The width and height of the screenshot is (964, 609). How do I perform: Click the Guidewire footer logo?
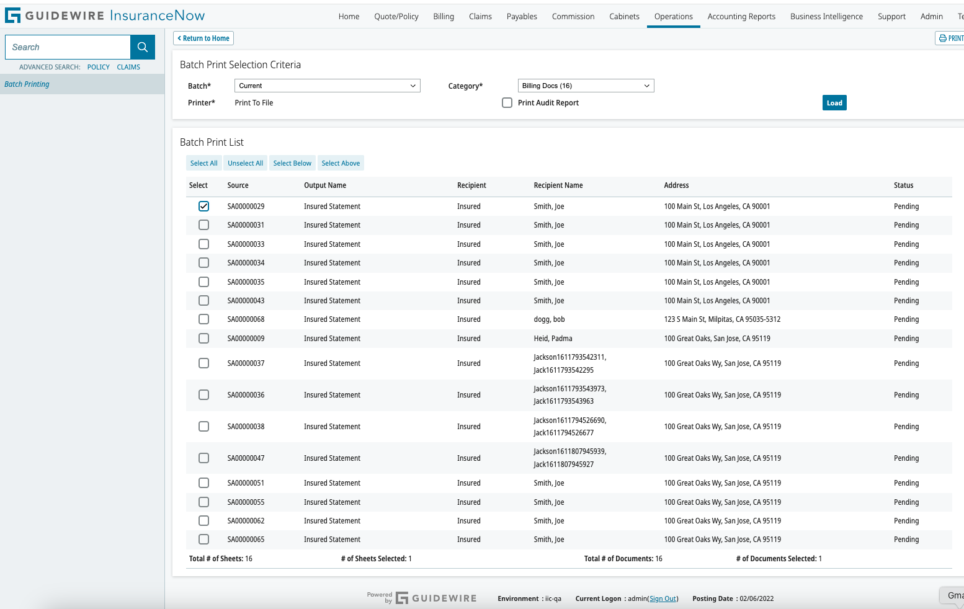[437, 598]
